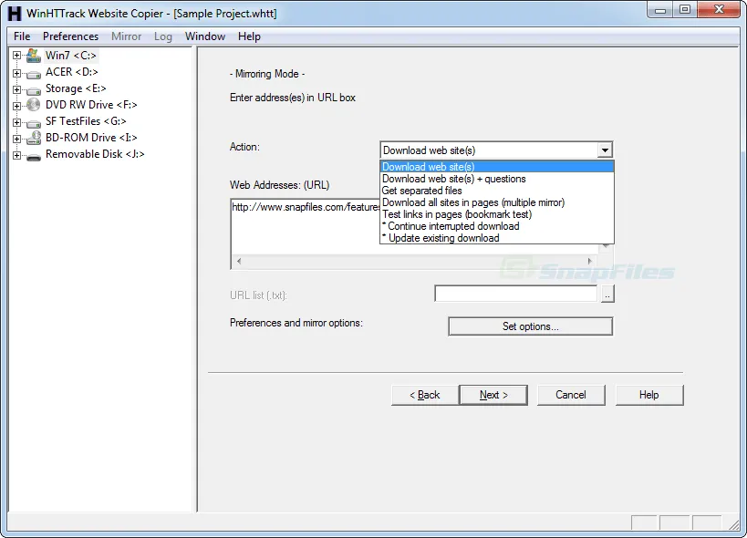The image size is (747, 538).
Task: Click the Set options... button
Action: (x=530, y=326)
